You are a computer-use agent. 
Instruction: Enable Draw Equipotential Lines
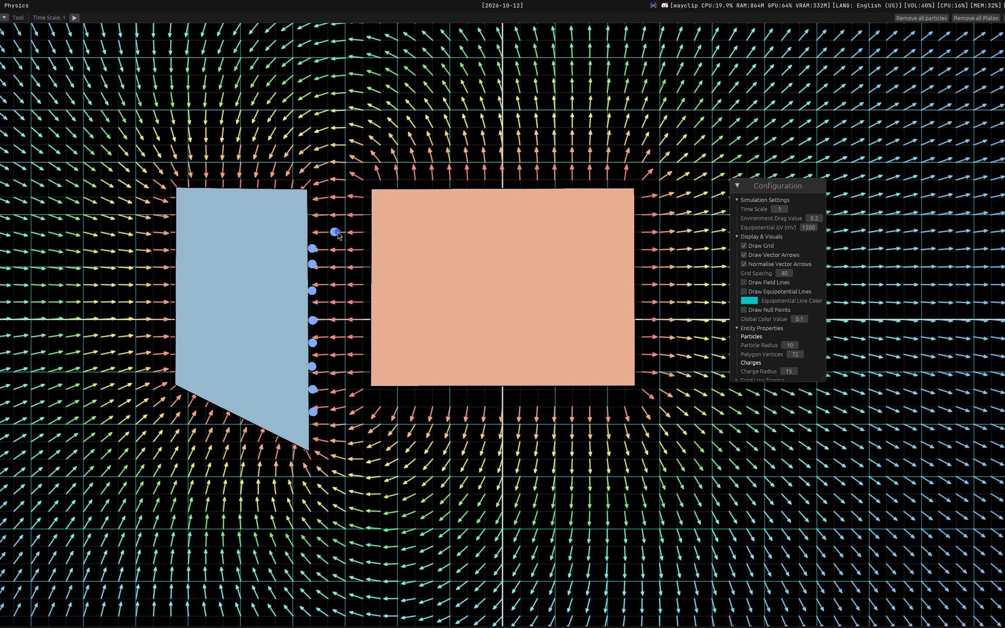pyautogui.click(x=744, y=291)
